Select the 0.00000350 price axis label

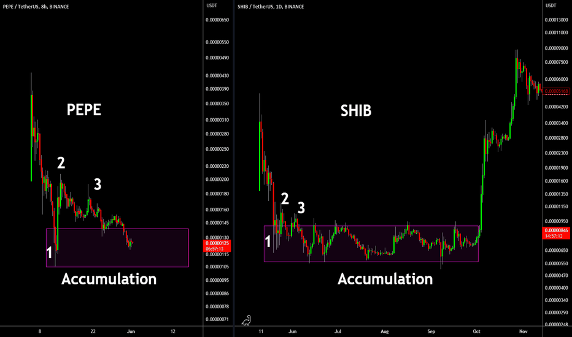click(217, 104)
